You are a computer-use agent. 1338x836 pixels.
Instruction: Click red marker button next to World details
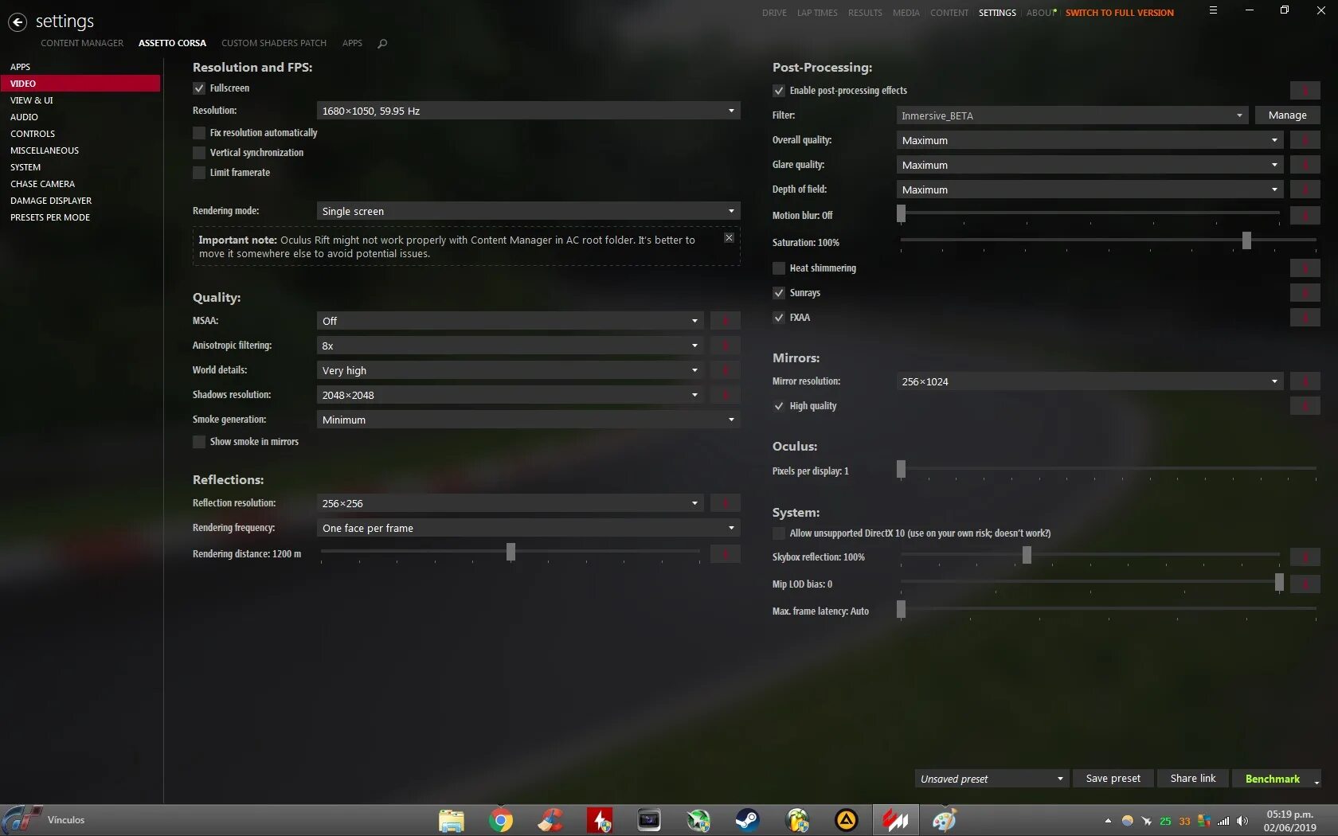pyautogui.click(x=725, y=370)
